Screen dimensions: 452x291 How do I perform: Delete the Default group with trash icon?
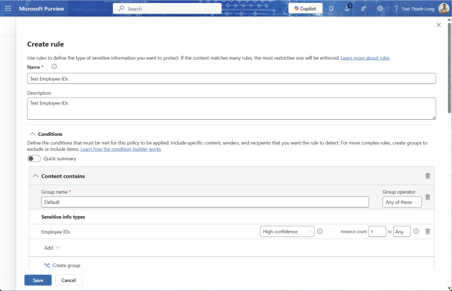coord(427,197)
